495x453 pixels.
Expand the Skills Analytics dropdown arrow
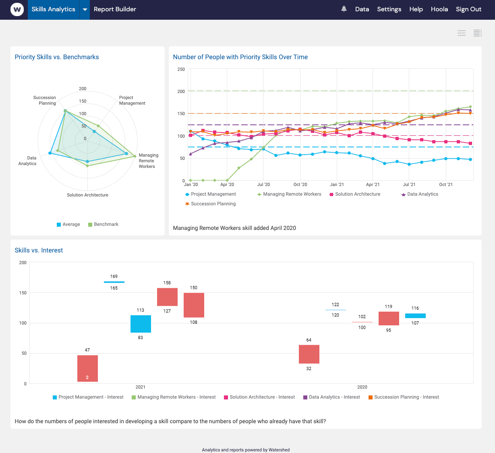pos(84,9)
